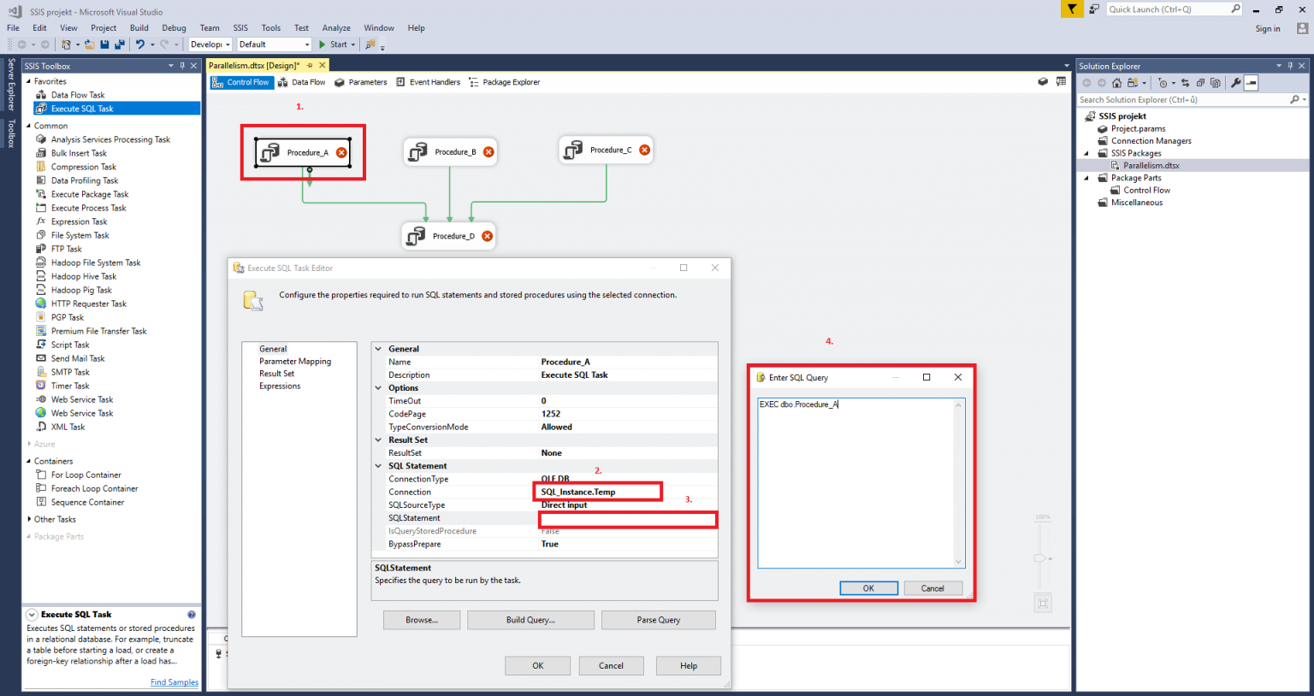Open the SSIS menu
The height and width of the screenshot is (696, 1314).
tap(240, 28)
